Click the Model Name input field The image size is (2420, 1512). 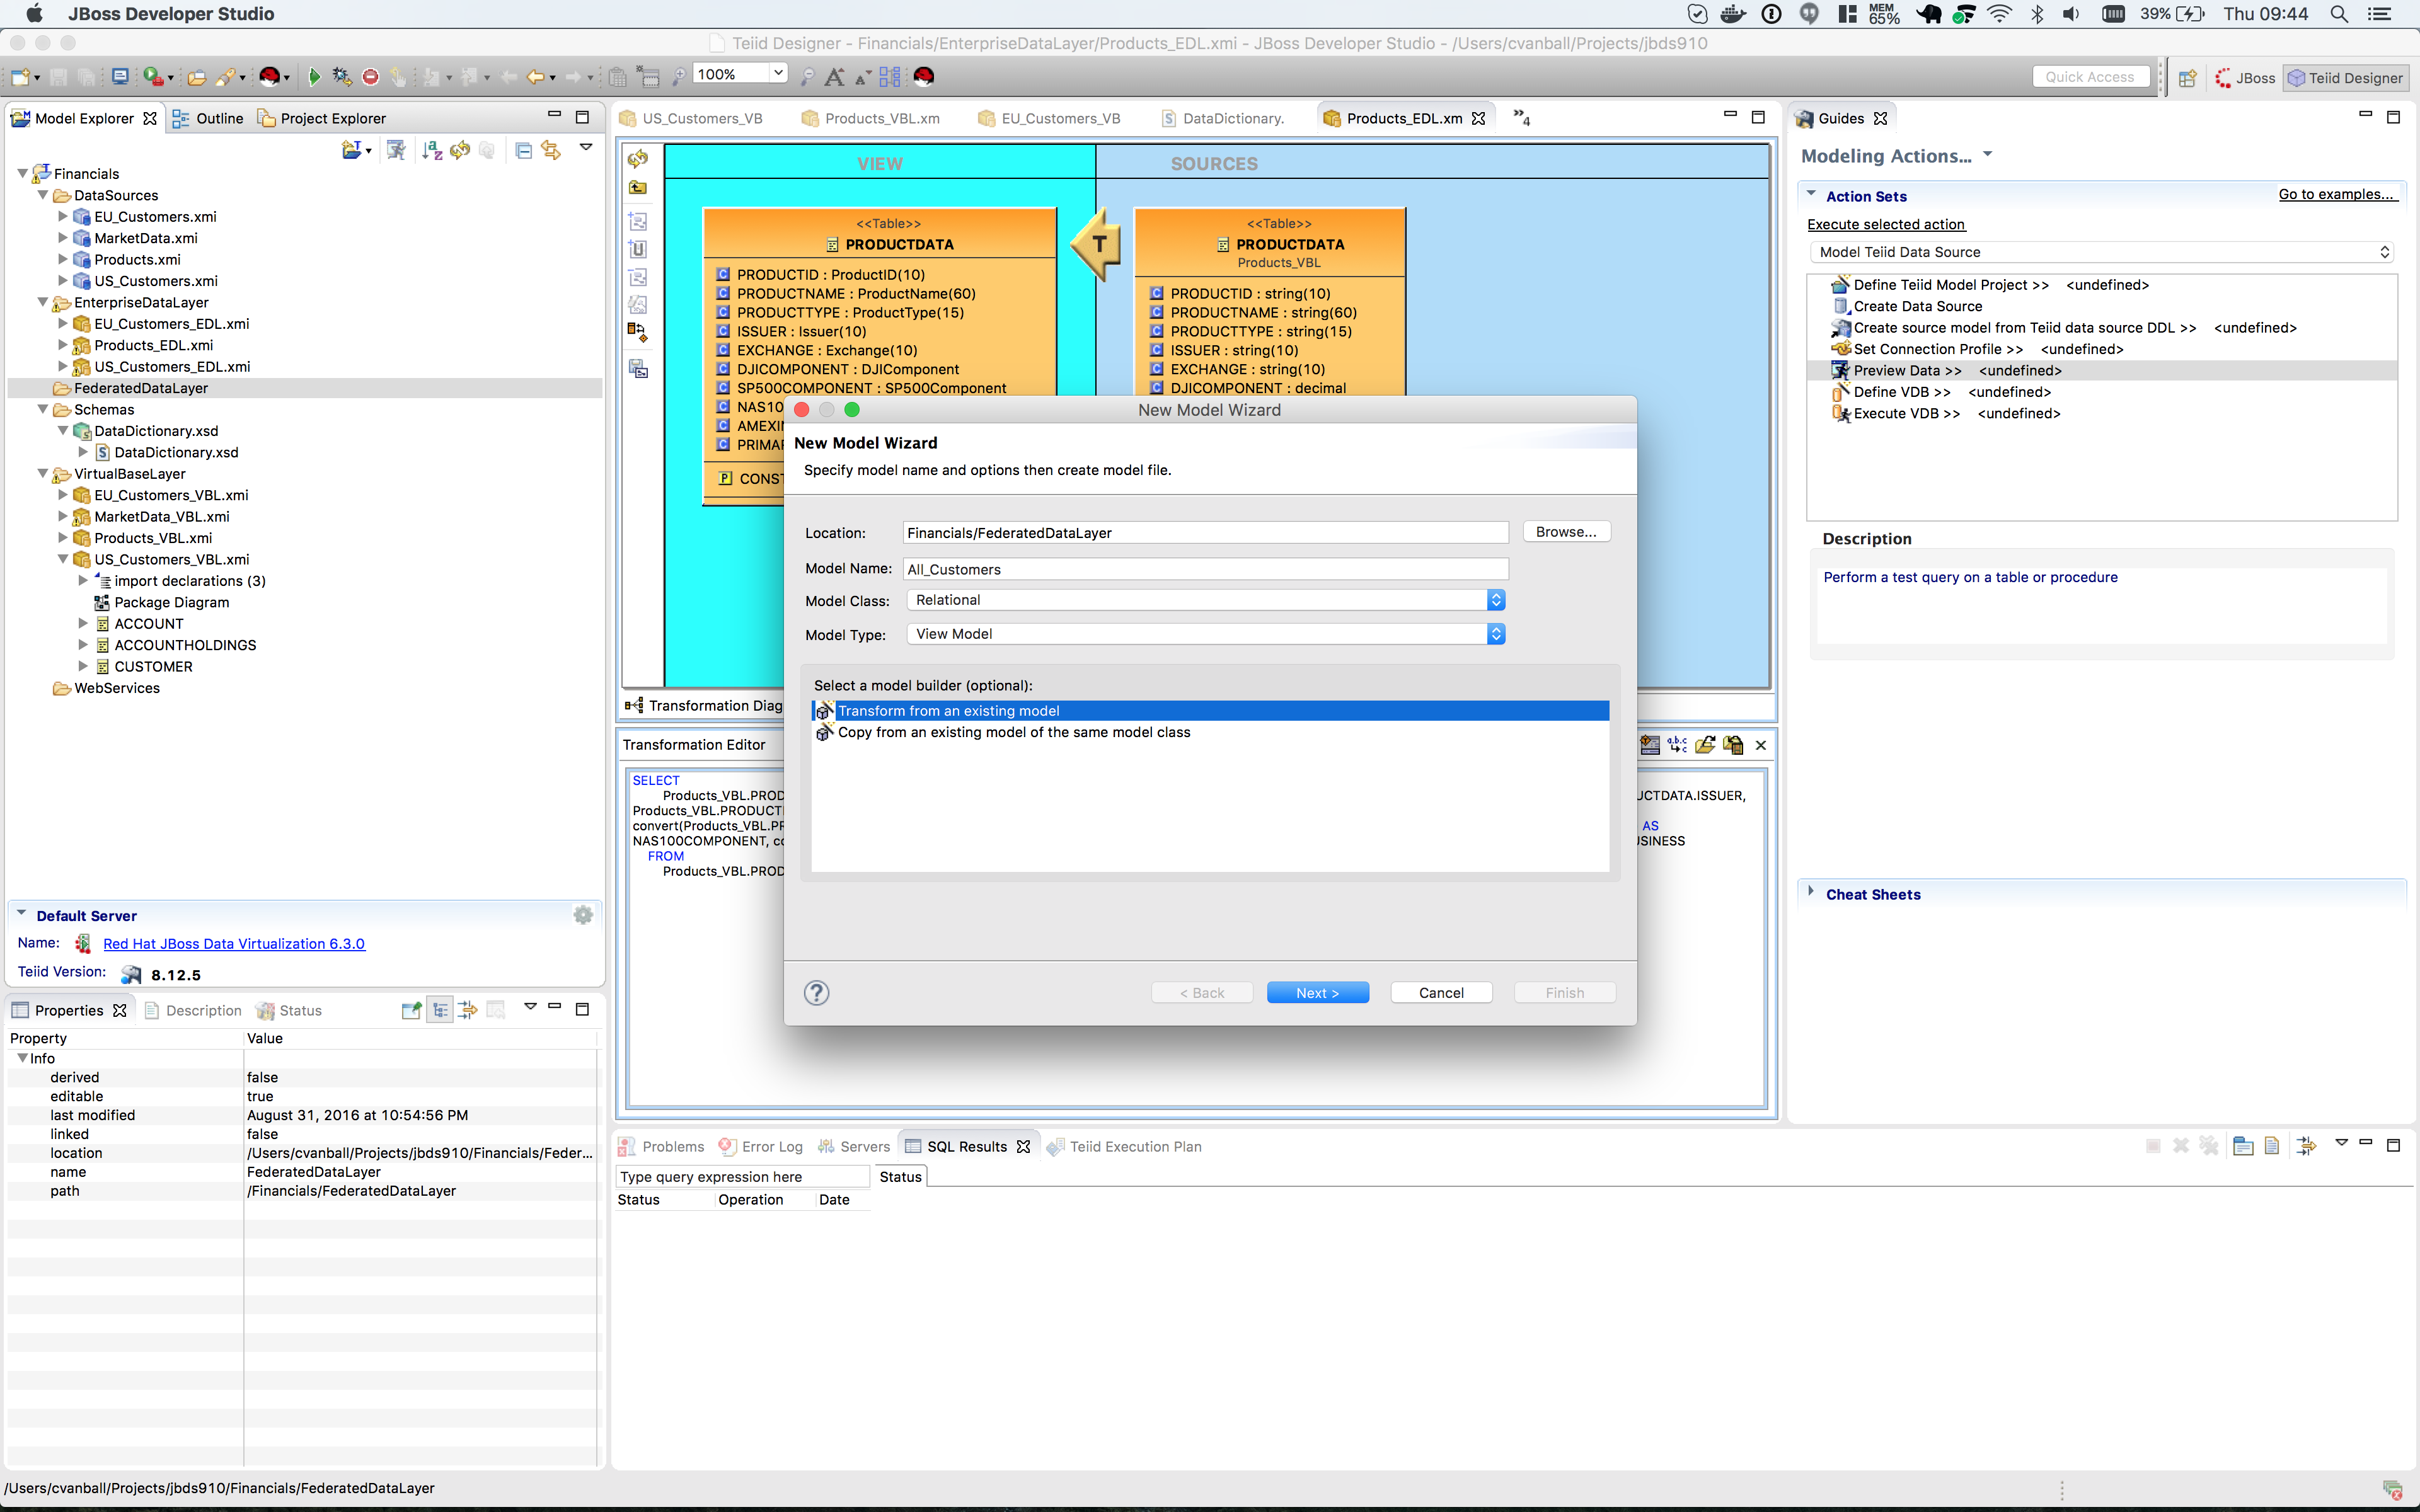1205,569
